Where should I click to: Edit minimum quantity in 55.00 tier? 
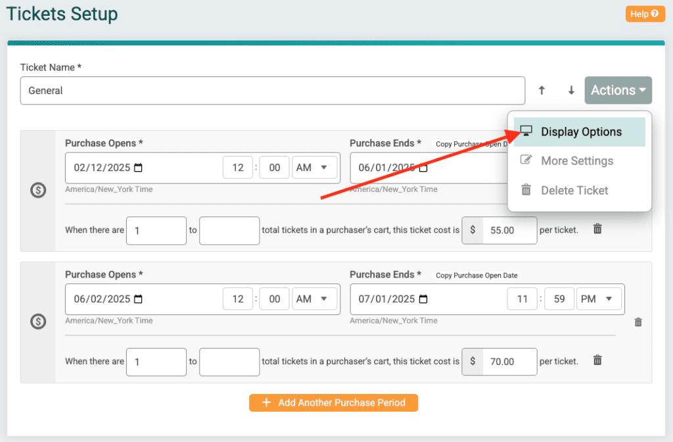(x=156, y=231)
